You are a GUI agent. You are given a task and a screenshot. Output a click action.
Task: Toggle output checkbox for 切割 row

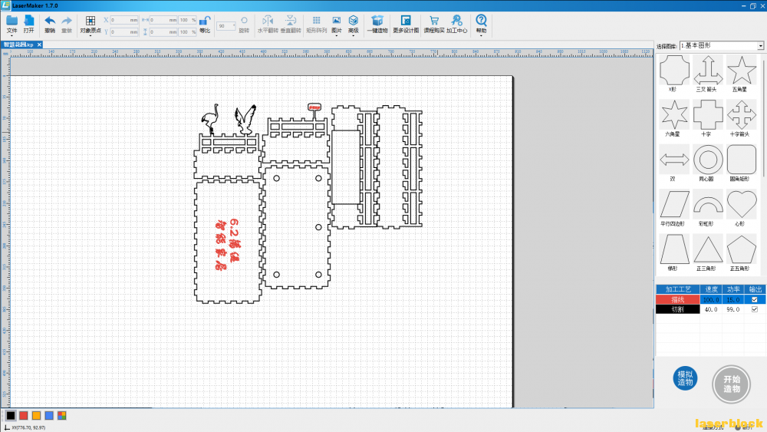[x=754, y=309]
